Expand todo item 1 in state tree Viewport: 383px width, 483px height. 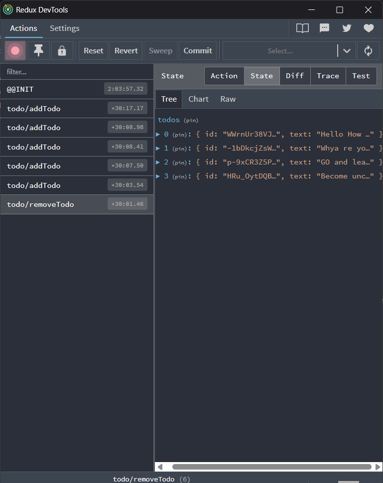coord(158,149)
